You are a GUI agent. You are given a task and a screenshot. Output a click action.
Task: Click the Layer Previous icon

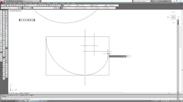point(57,8)
